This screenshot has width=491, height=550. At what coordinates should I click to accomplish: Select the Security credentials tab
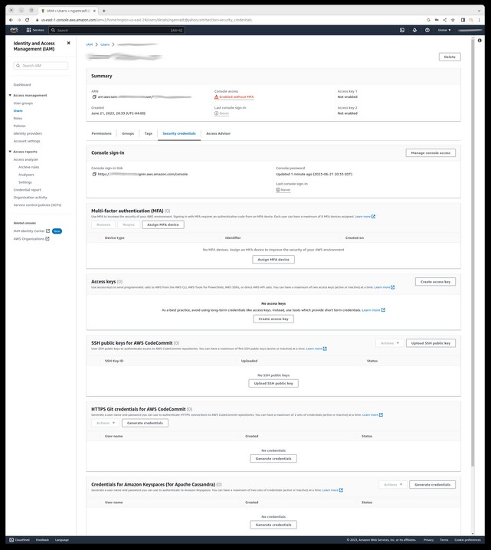(x=179, y=133)
